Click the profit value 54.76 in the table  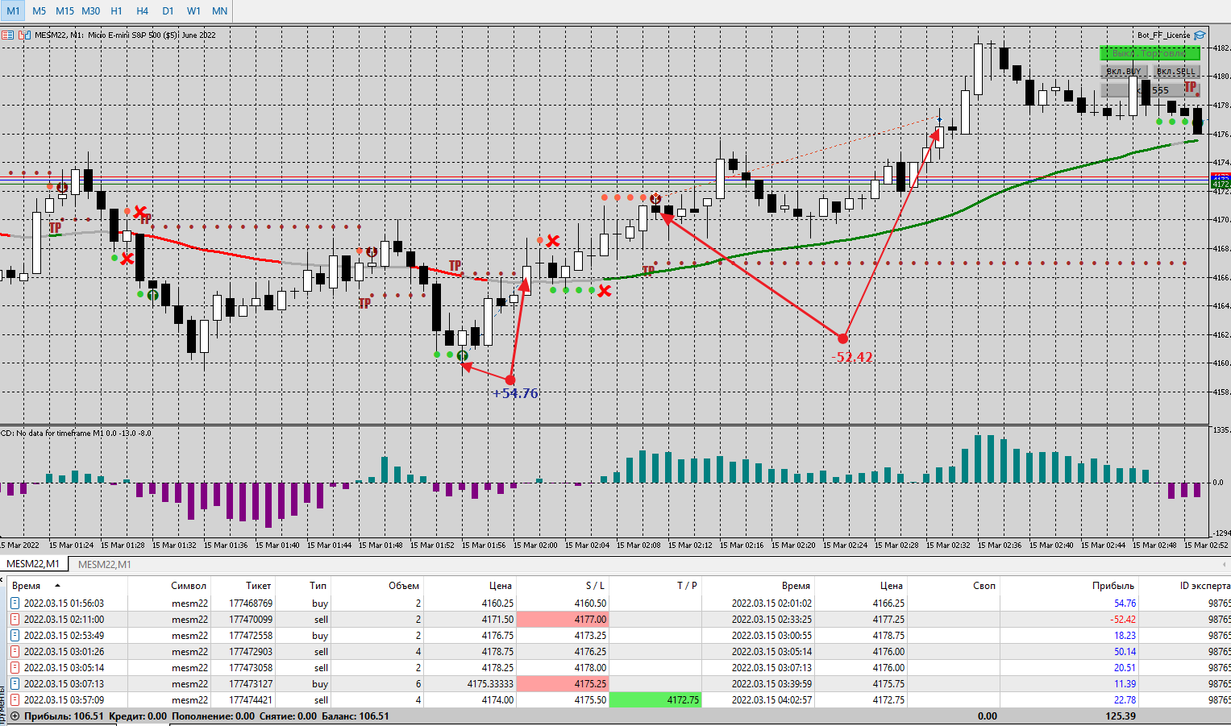(1125, 604)
